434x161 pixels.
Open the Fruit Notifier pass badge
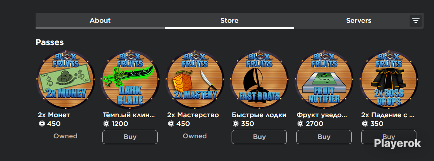pyautogui.click(x=324, y=79)
